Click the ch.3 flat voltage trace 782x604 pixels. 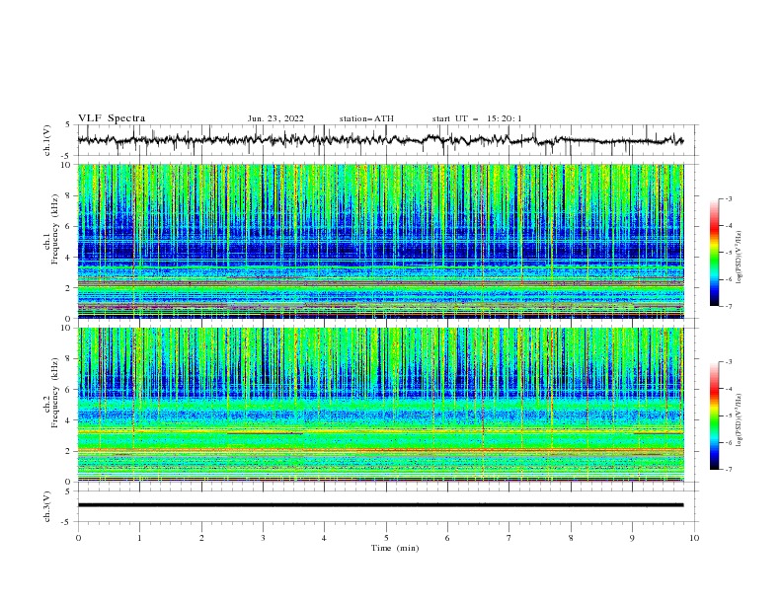pos(381,505)
